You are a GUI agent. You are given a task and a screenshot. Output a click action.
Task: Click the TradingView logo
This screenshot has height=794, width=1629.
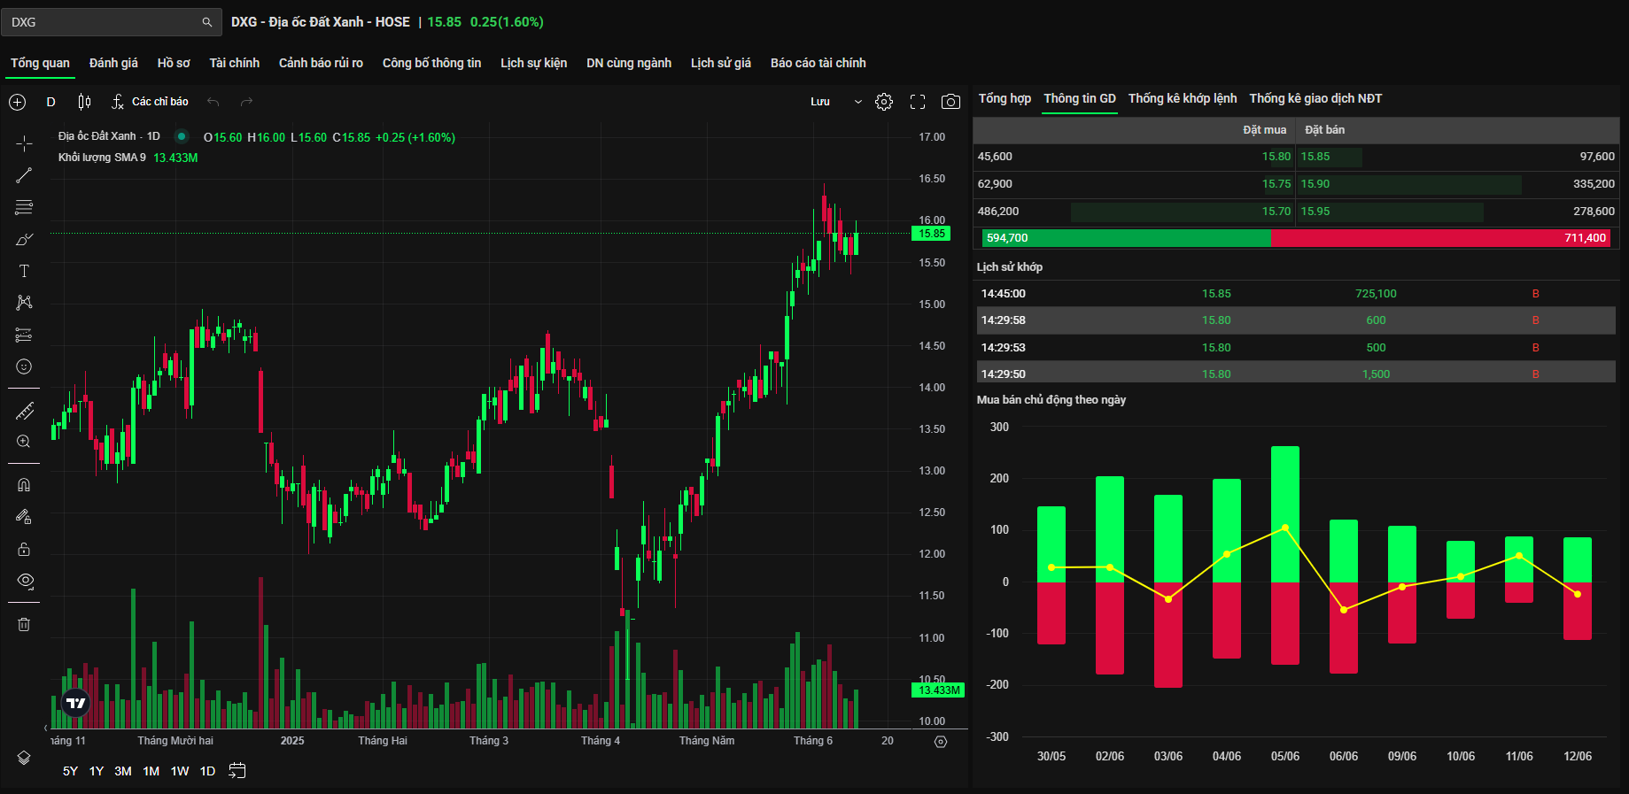(76, 704)
